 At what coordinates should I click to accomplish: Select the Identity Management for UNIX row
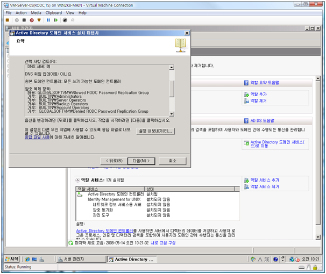click(158, 199)
